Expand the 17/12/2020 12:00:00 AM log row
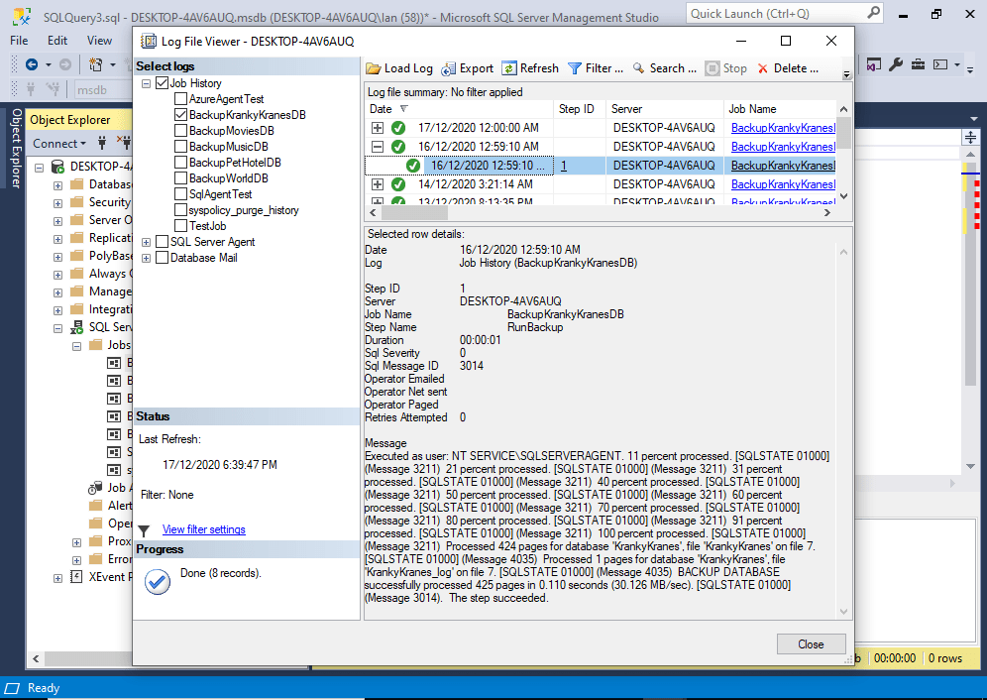 click(x=377, y=128)
